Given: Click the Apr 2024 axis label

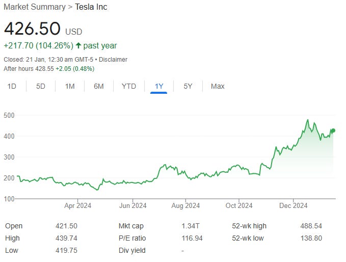Looking at the screenshot, I should pyautogui.click(x=77, y=206).
